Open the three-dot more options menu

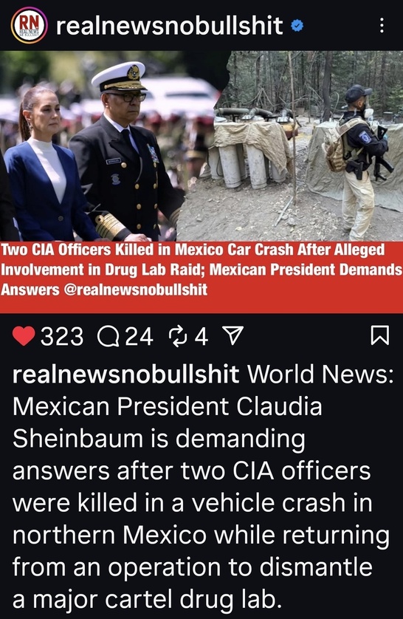coord(382,26)
